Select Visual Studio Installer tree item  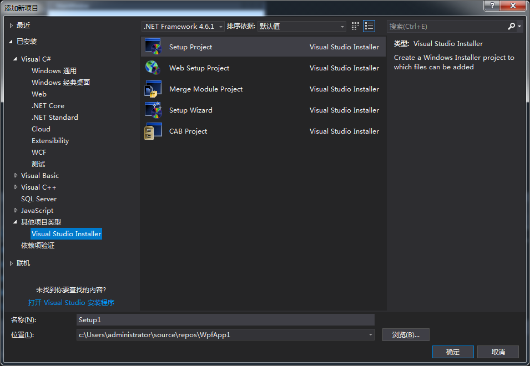(x=66, y=233)
